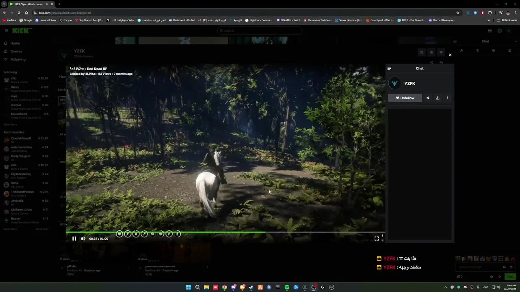Focus the Kick search field
This screenshot has height=292, width=520.
click(x=260, y=31)
